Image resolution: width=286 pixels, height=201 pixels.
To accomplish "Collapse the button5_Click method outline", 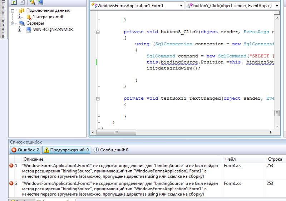I will coord(98,32).
